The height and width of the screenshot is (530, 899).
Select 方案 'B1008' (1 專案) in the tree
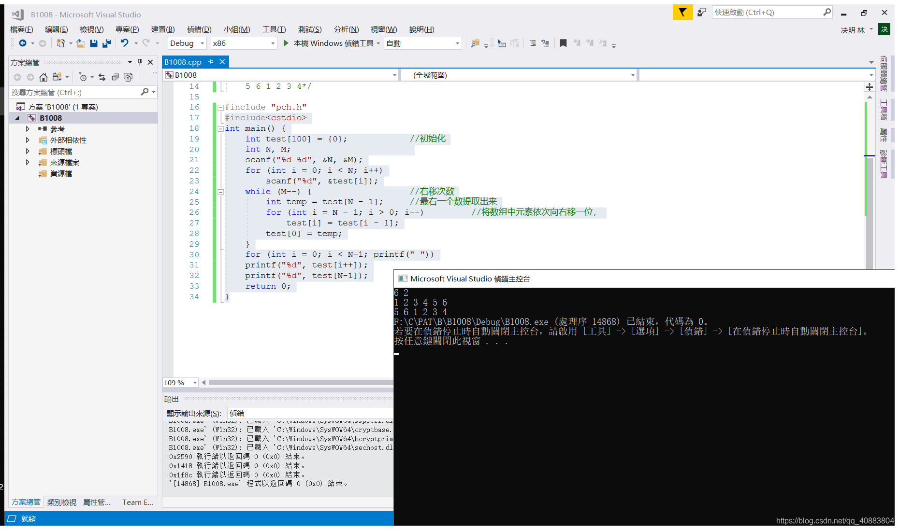[63, 107]
